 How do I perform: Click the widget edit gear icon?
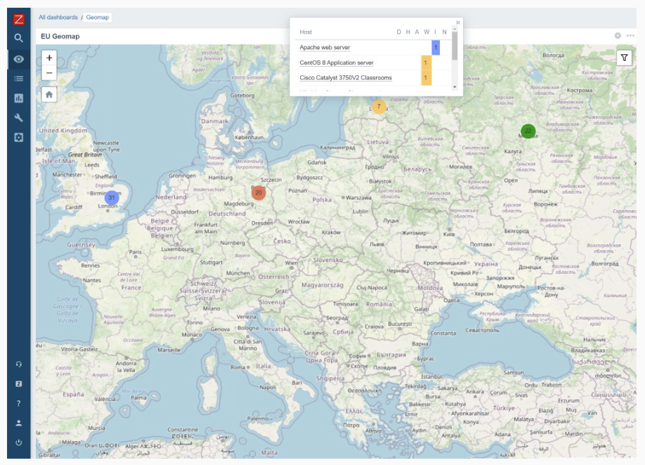(618, 36)
